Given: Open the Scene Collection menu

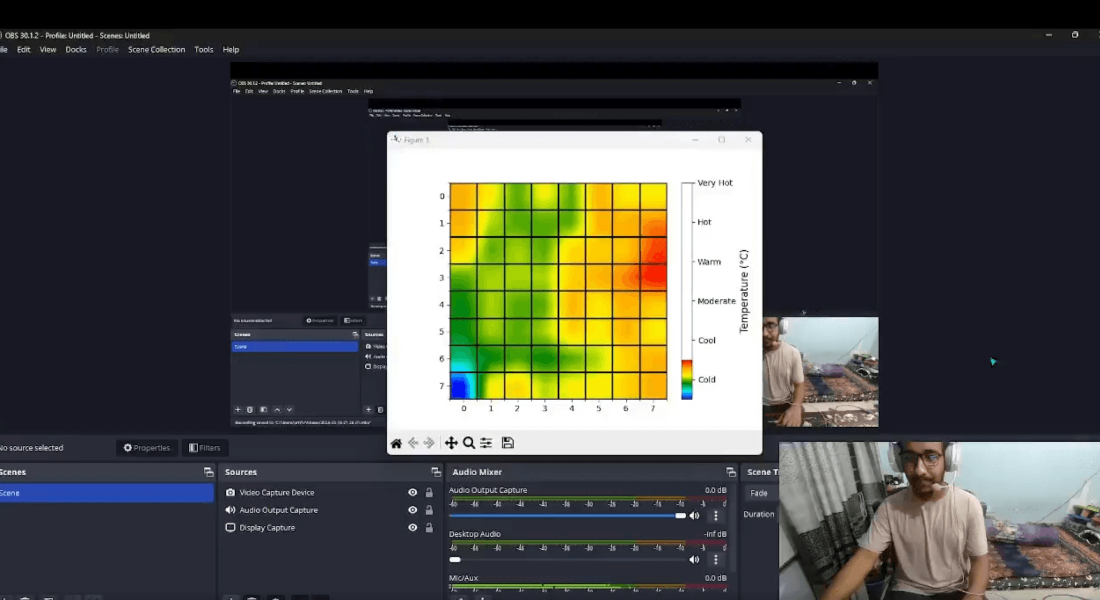Looking at the screenshot, I should tap(157, 50).
